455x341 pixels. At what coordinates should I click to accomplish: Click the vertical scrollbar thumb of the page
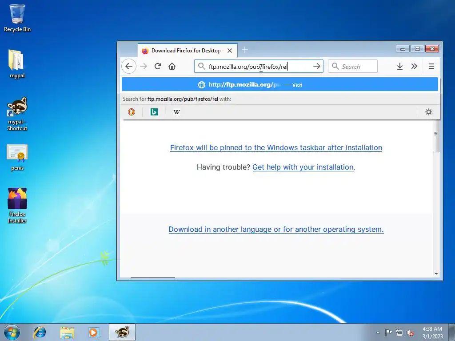[x=436, y=136]
